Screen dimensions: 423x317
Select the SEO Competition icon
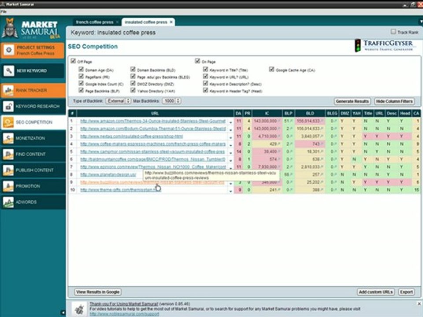8,122
